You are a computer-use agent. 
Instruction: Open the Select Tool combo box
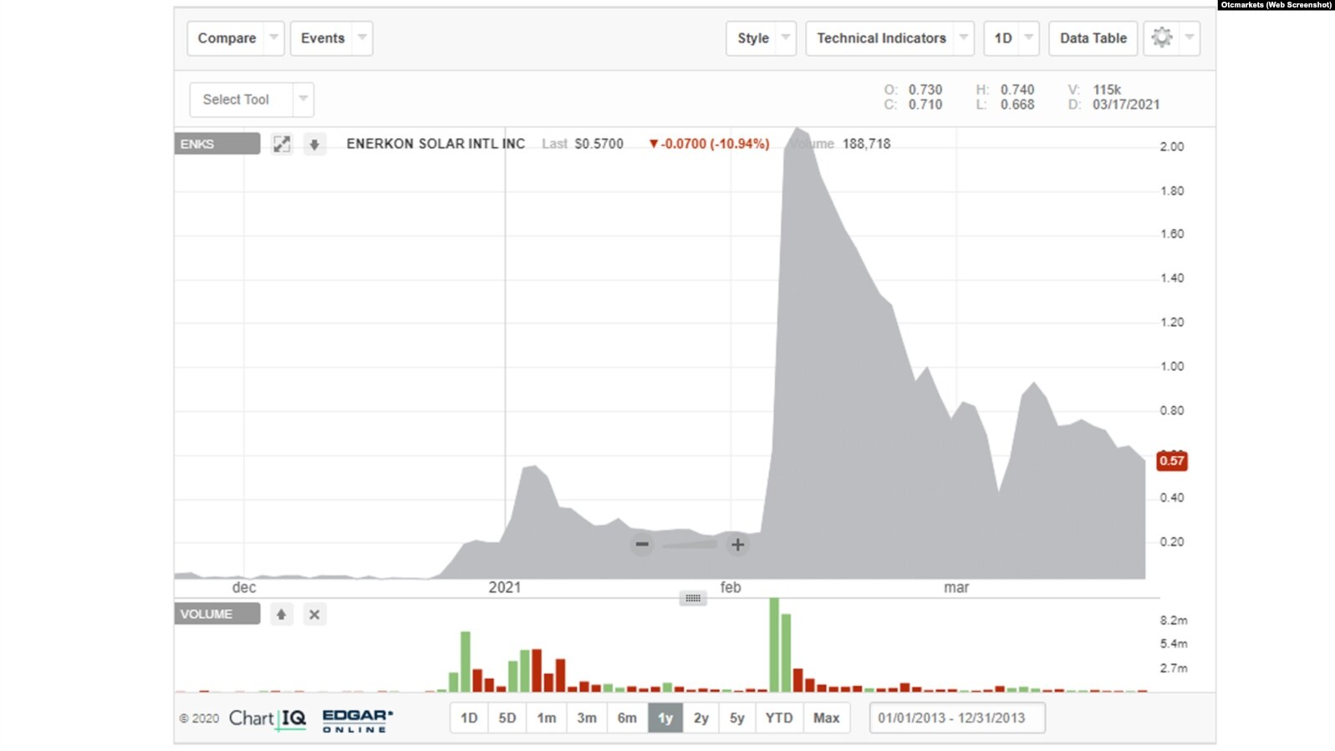(x=252, y=99)
